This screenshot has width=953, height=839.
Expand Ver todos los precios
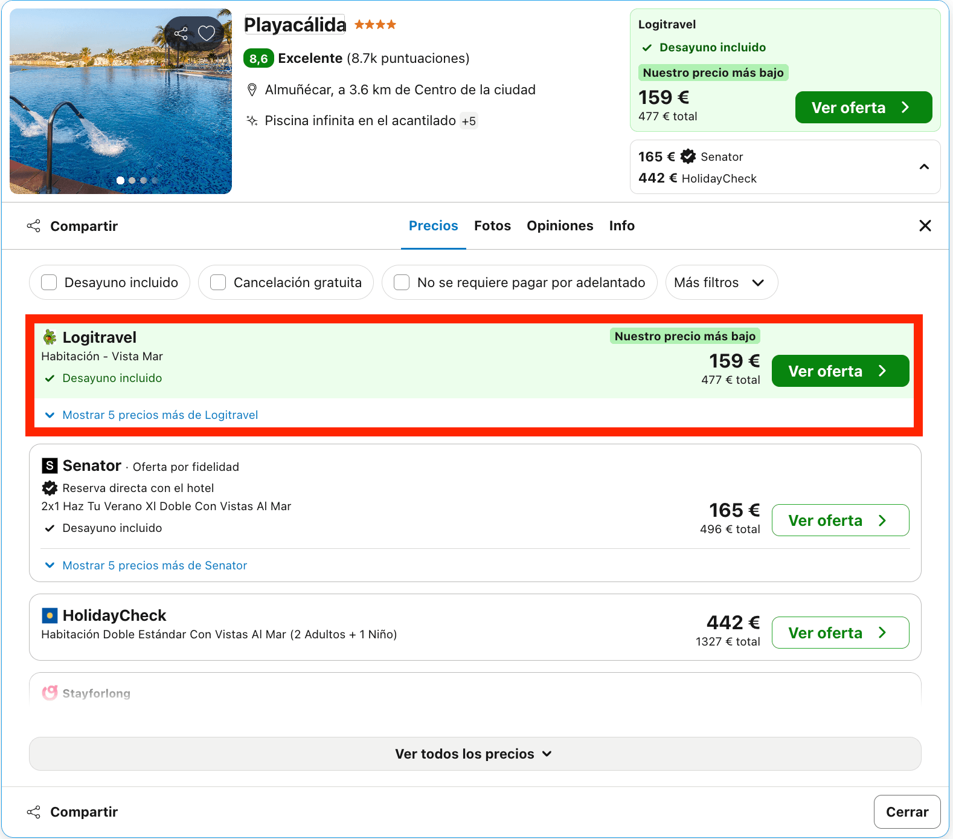[475, 754]
